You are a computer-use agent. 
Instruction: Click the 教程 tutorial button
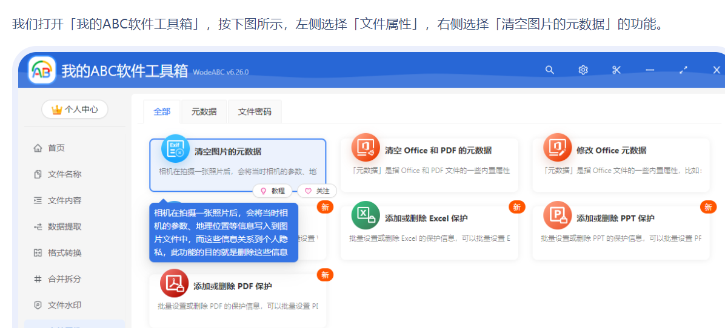coord(272,191)
